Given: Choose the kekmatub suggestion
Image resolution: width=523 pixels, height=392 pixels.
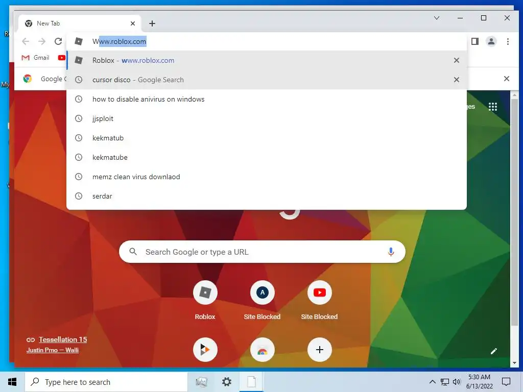Looking at the screenshot, I should click(267, 138).
